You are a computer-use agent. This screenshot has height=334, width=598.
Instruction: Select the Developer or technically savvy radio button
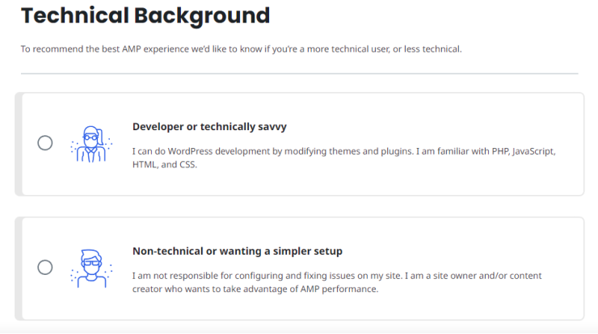[45, 143]
